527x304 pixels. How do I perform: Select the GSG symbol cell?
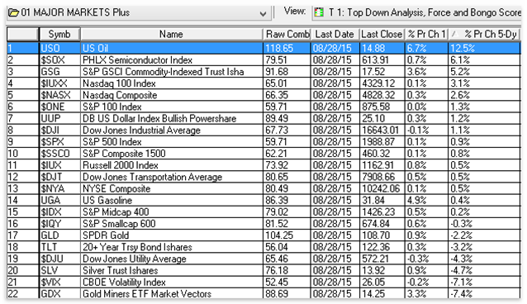coord(59,72)
